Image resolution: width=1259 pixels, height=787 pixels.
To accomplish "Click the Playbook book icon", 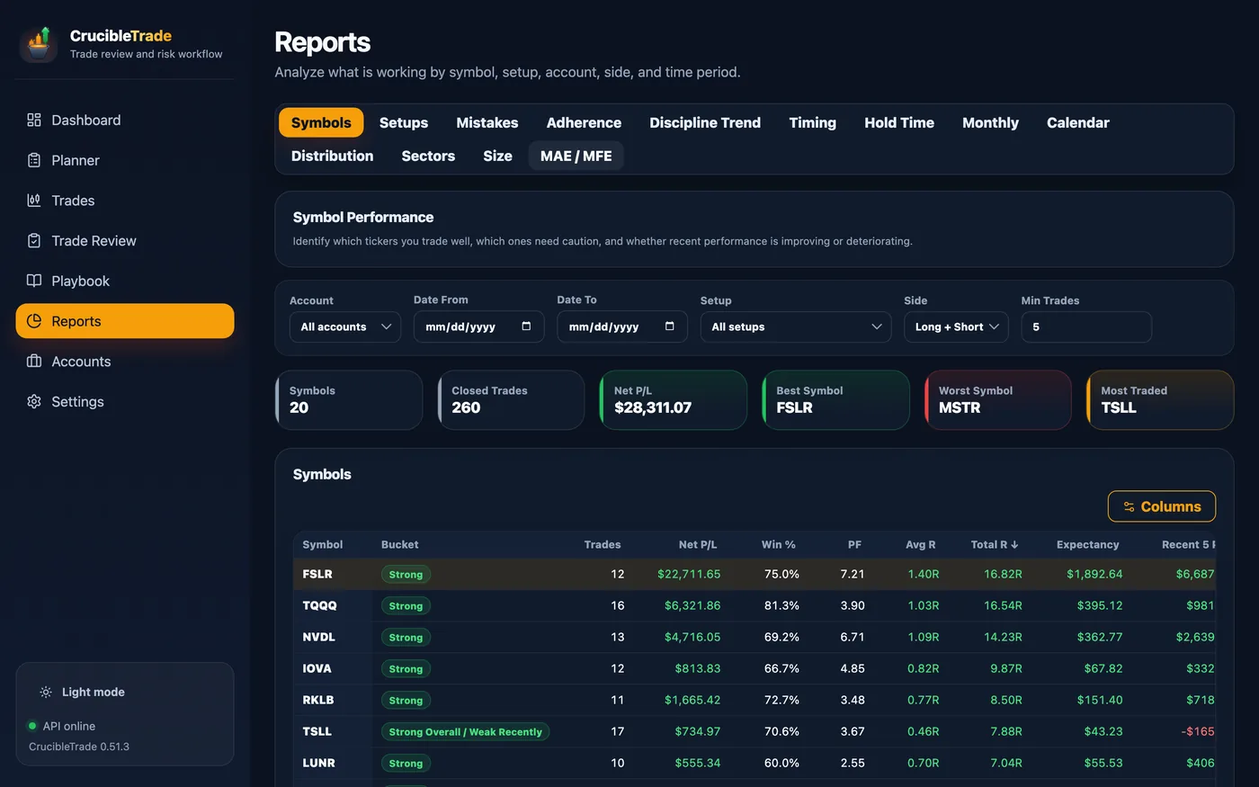I will [x=34, y=281].
